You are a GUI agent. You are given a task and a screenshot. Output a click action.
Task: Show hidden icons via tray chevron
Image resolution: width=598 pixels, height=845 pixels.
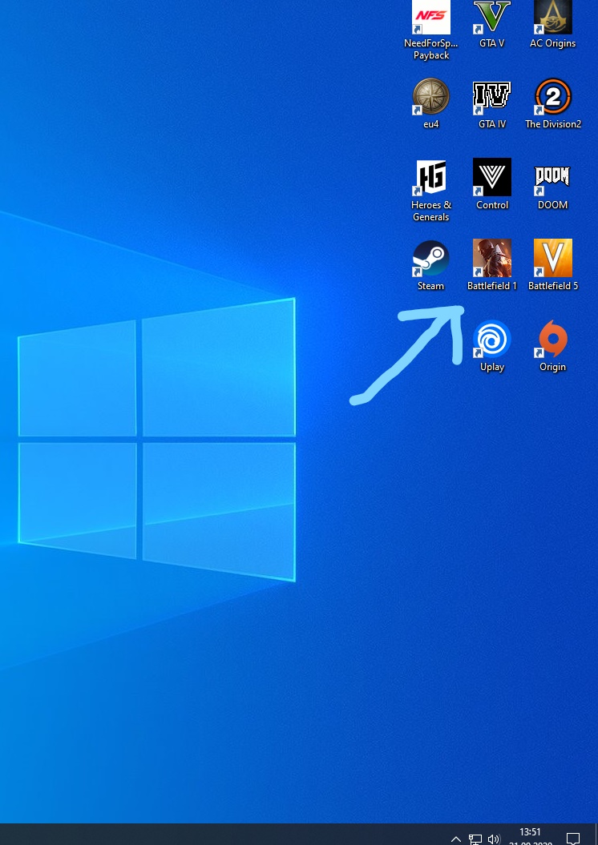[455, 839]
